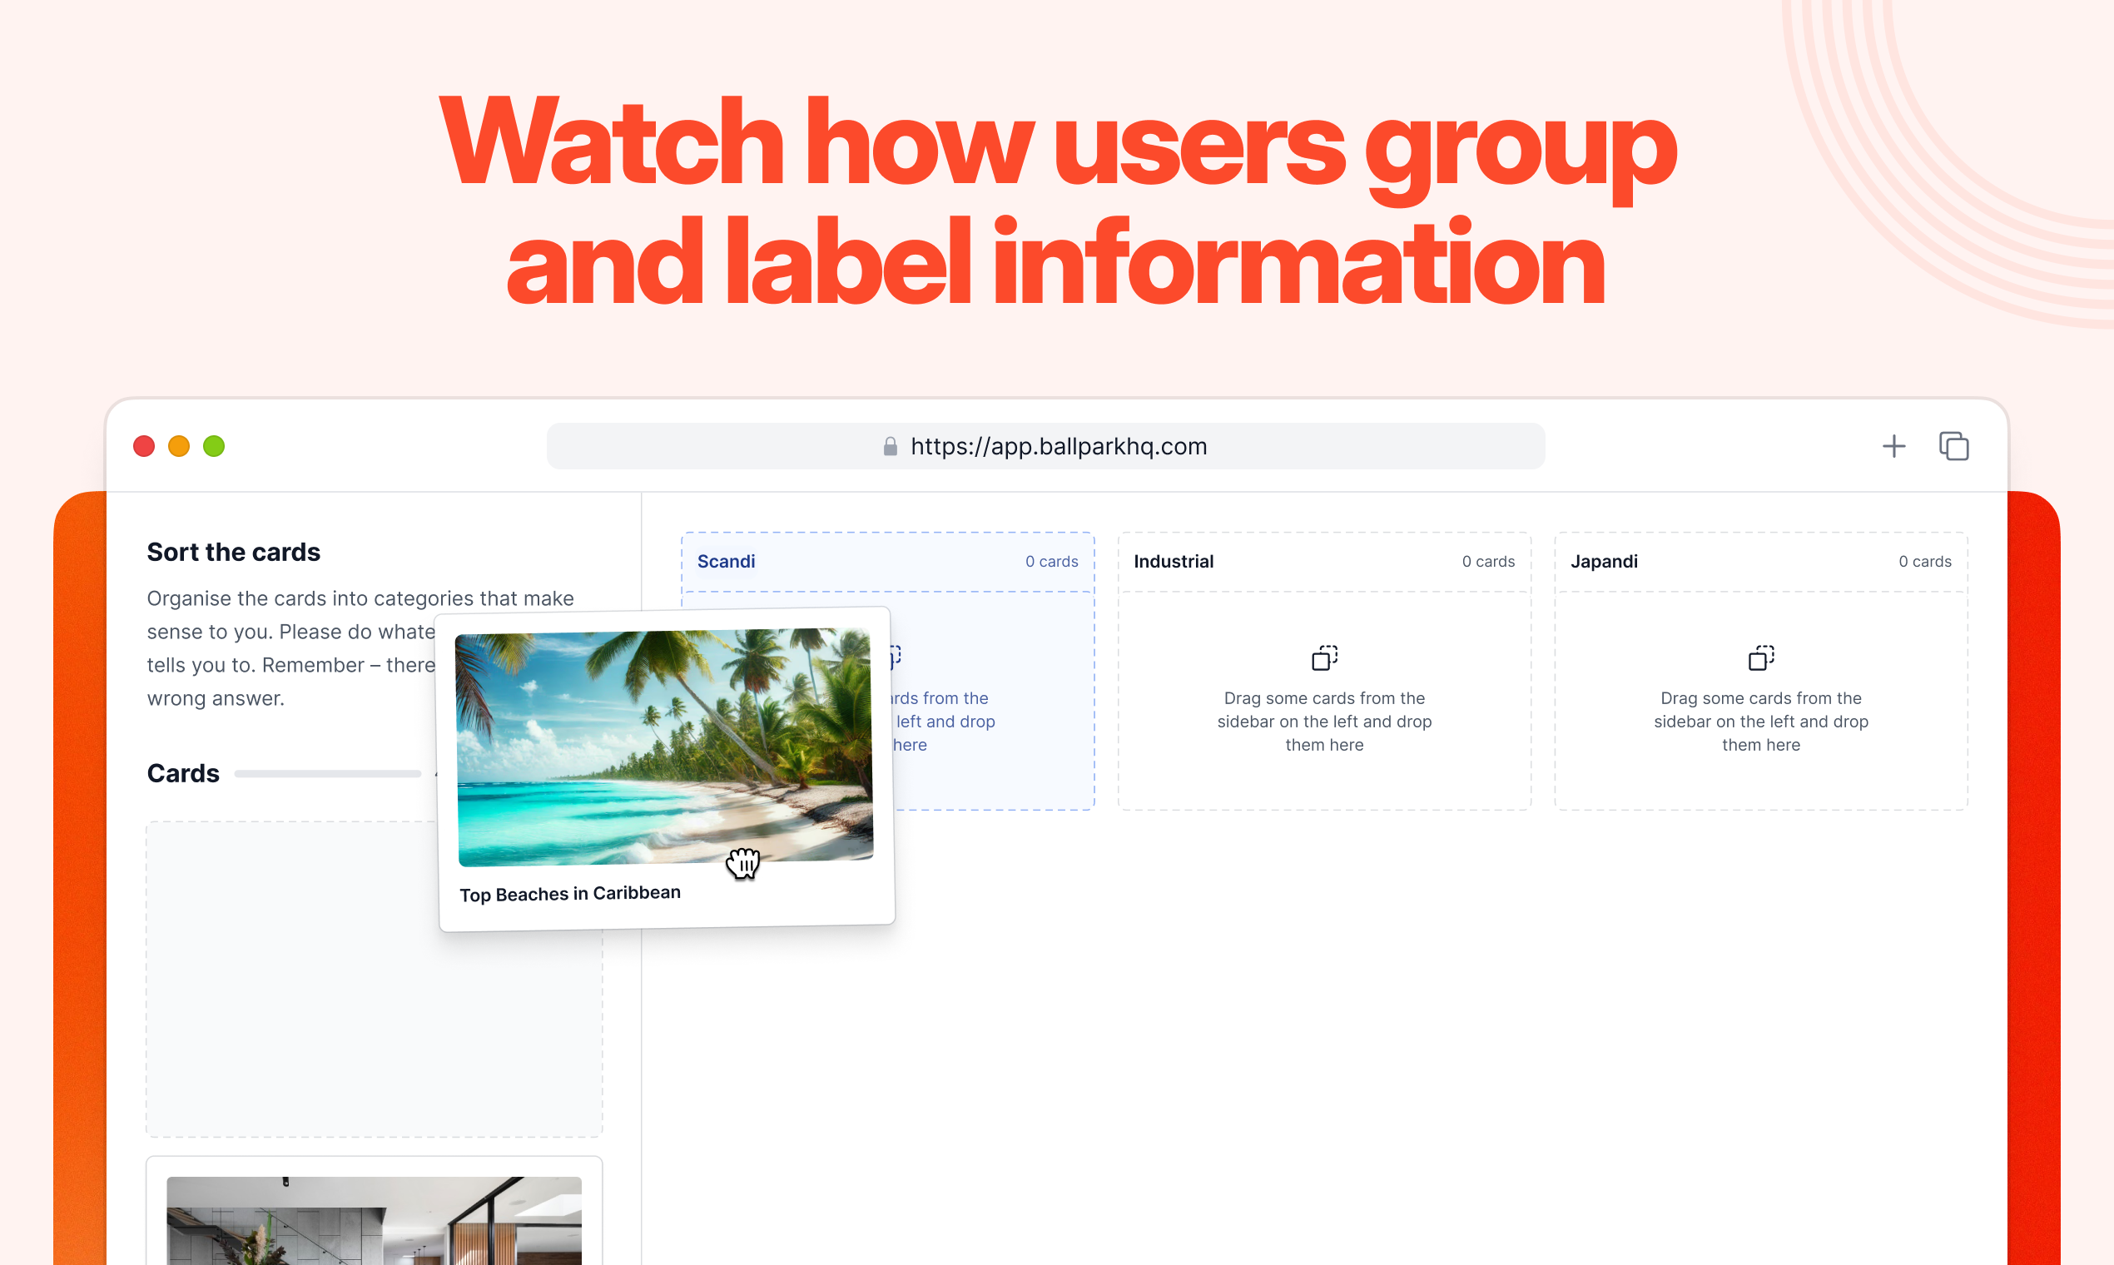Click the red close window button
Screen dimensions: 2114x1265
[143, 446]
